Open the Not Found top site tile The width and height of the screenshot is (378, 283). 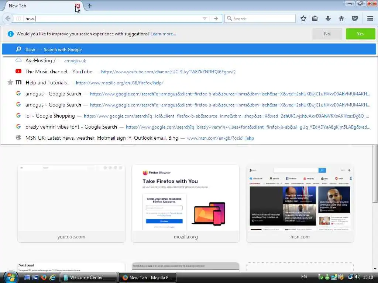point(71,267)
